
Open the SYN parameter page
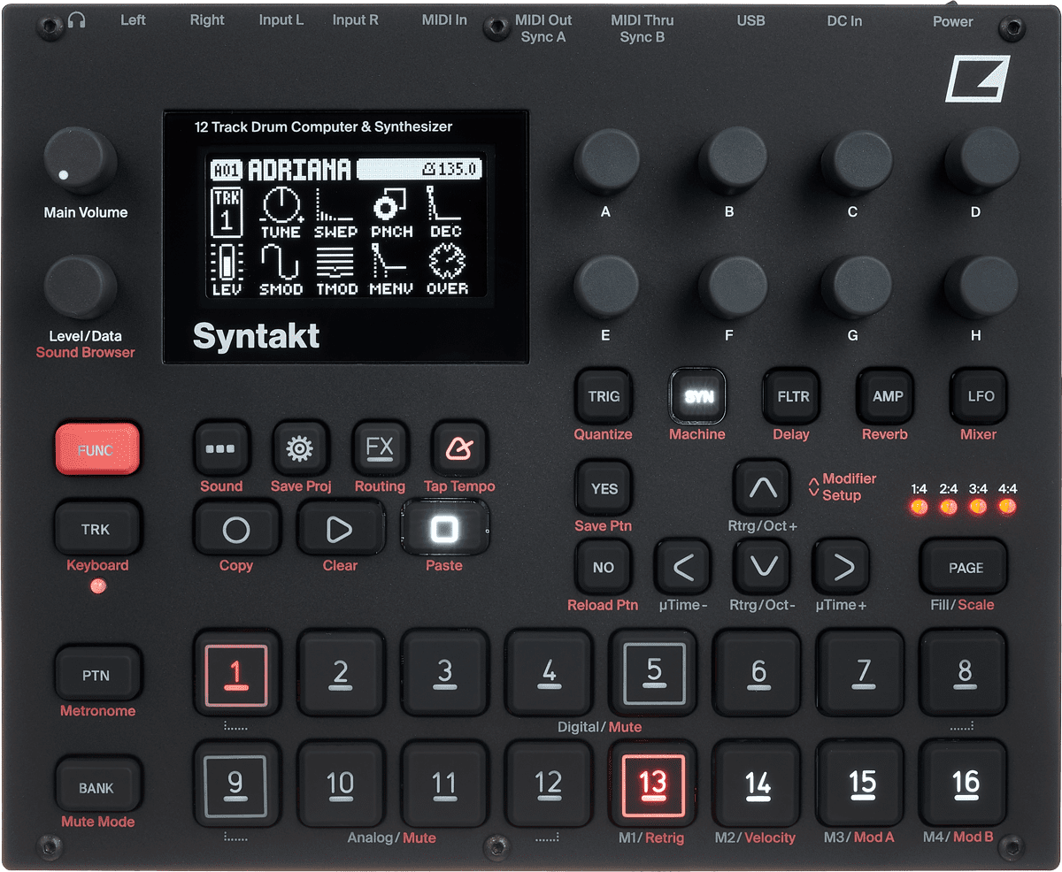tap(696, 397)
